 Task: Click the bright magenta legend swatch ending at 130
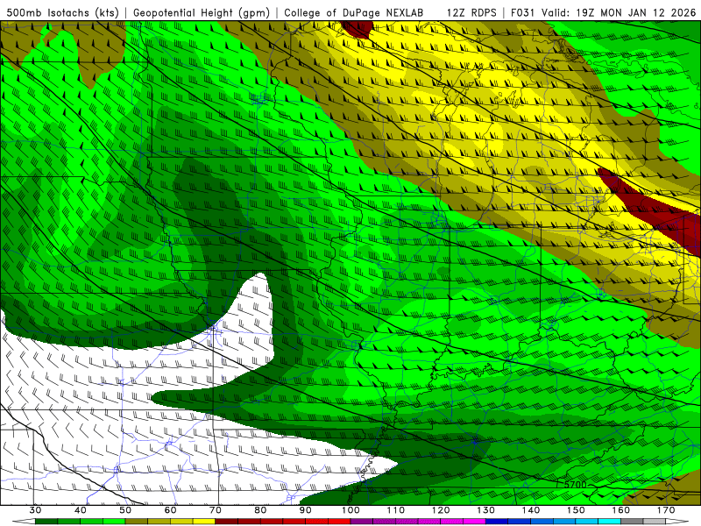(x=474, y=522)
